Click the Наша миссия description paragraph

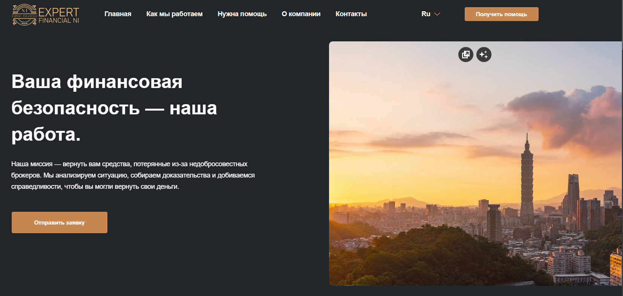coord(133,175)
